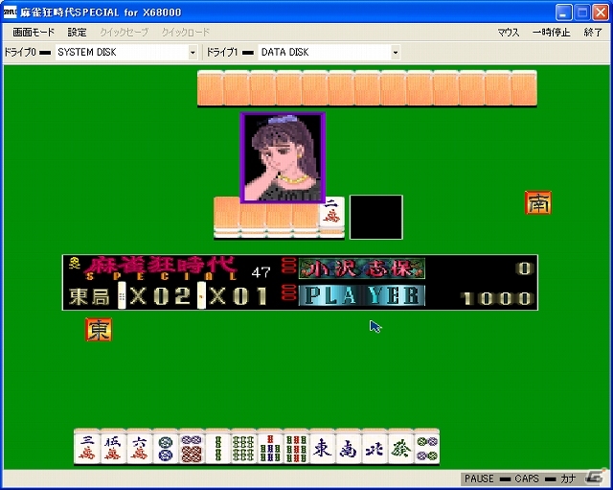613x490 pixels.
Task: Toggle マウス mouse capture mode
Action: (x=509, y=32)
